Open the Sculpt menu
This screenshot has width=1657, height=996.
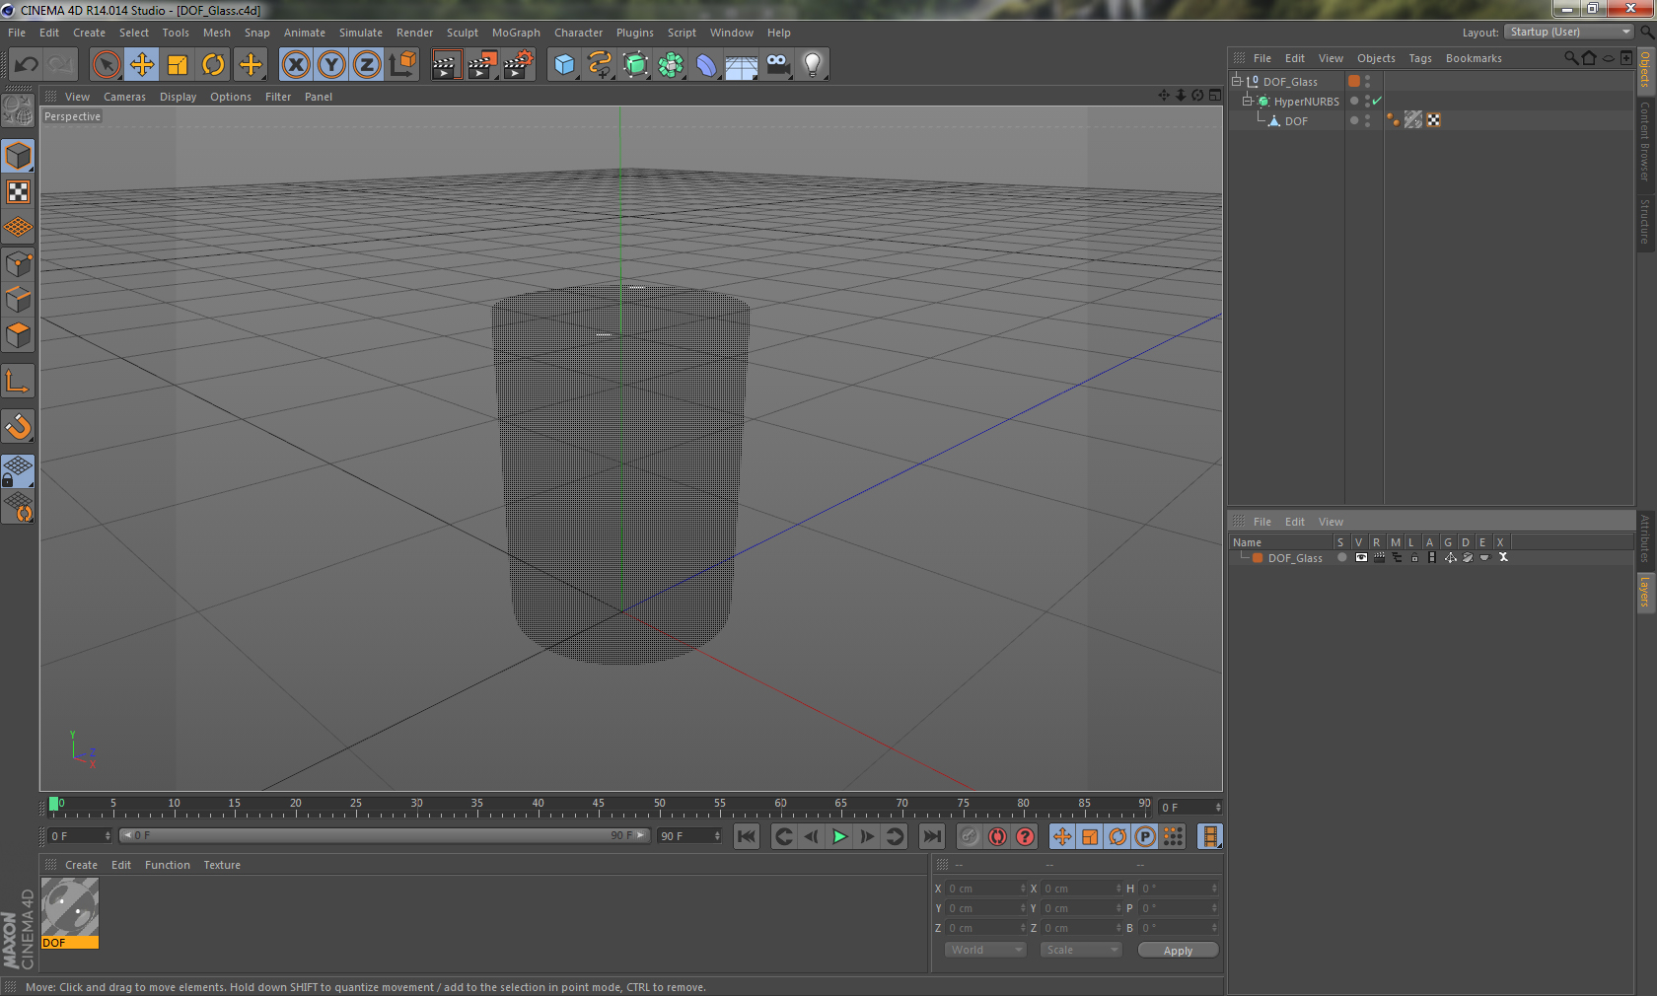pyautogui.click(x=463, y=33)
